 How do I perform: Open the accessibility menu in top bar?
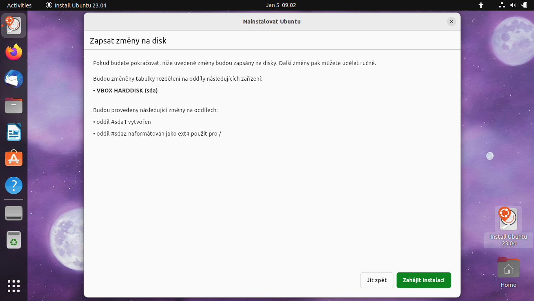click(481, 5)
